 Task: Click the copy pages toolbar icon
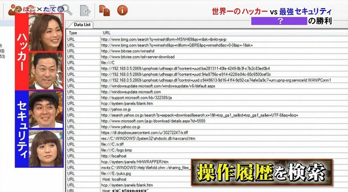[x=104, y=10]
